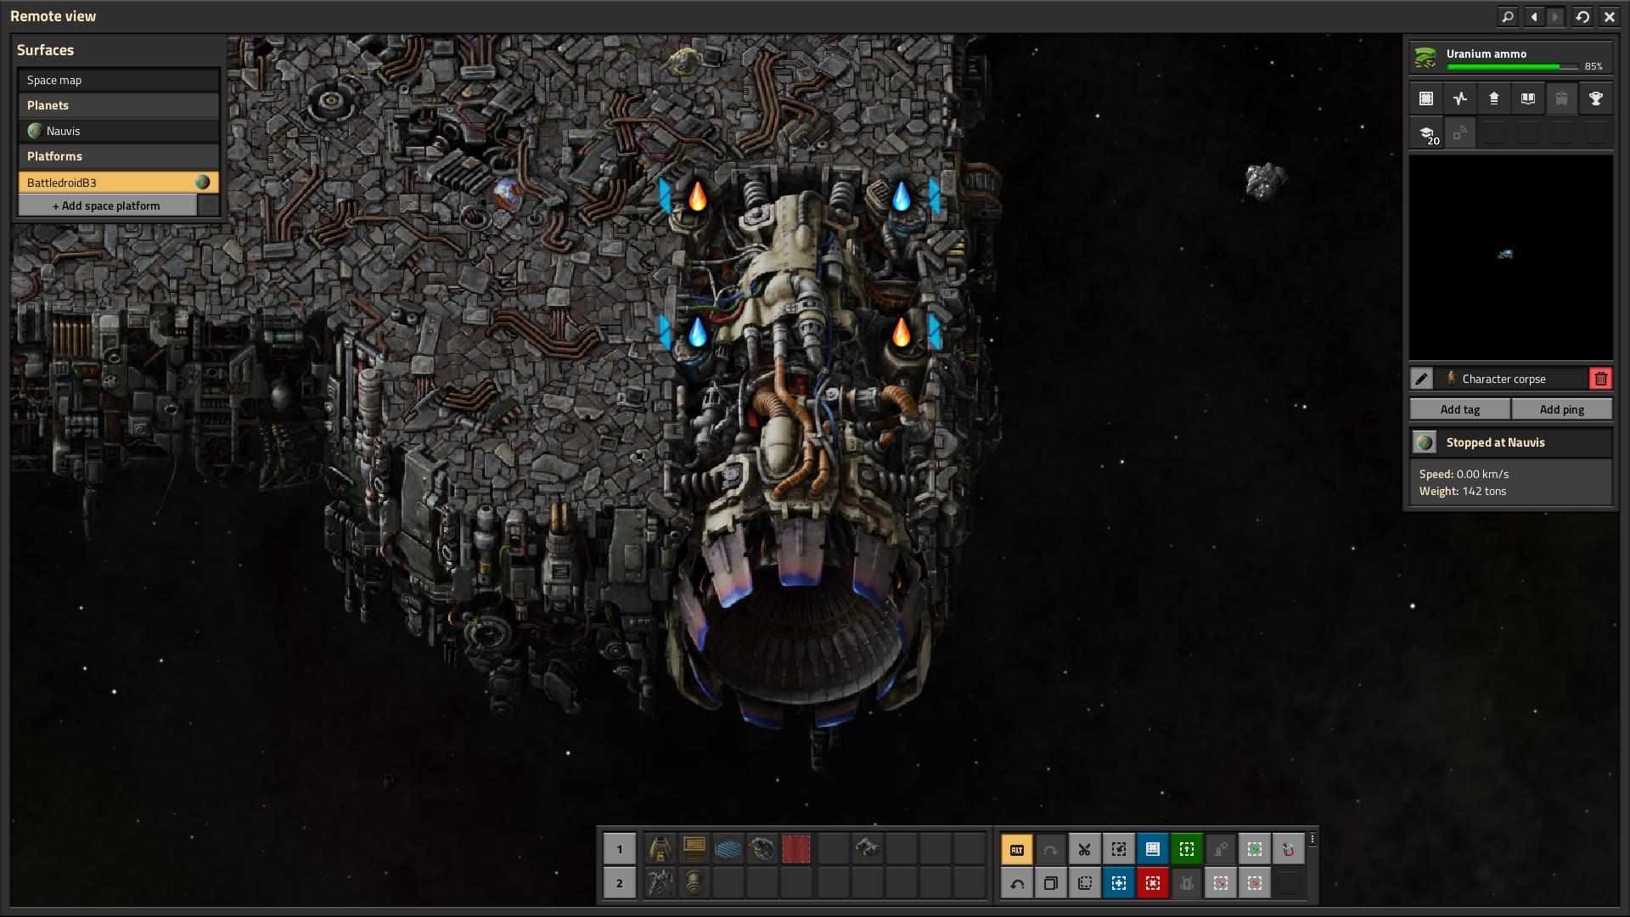
Task: Click the undo arrow shortcut button
Action: click(1016, 883)
